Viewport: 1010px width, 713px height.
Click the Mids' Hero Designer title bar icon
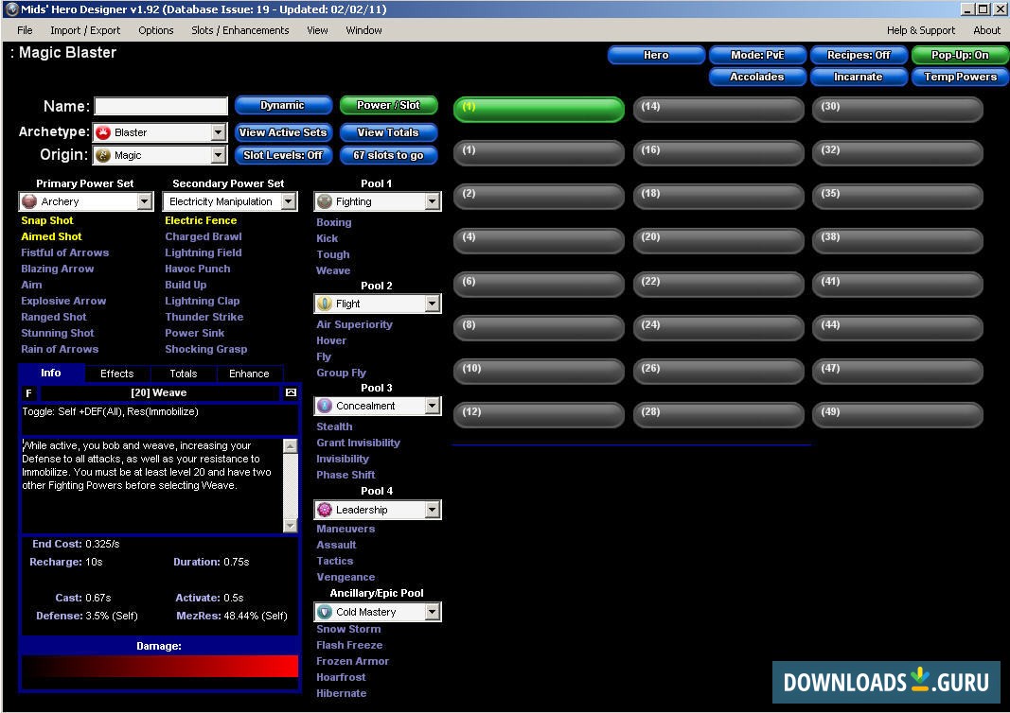tap(11, 9)
